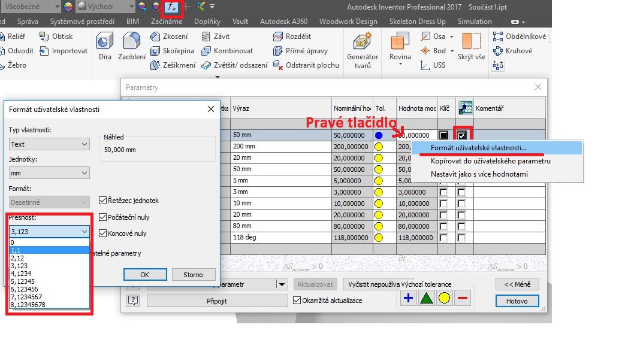Viewport: 622px width, 358px height.
Task: Select precision option 8,12345678 in the list
Action: (x=49, y=305)
